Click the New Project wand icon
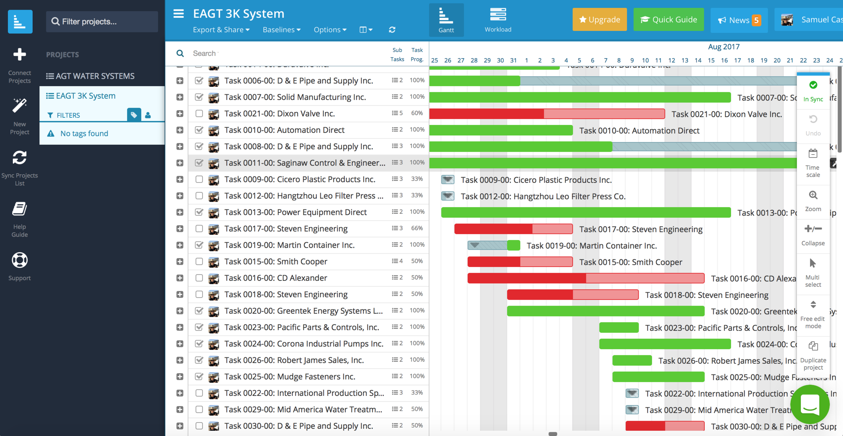Screen dimensions: 843x436 click(x=20, y=106)
